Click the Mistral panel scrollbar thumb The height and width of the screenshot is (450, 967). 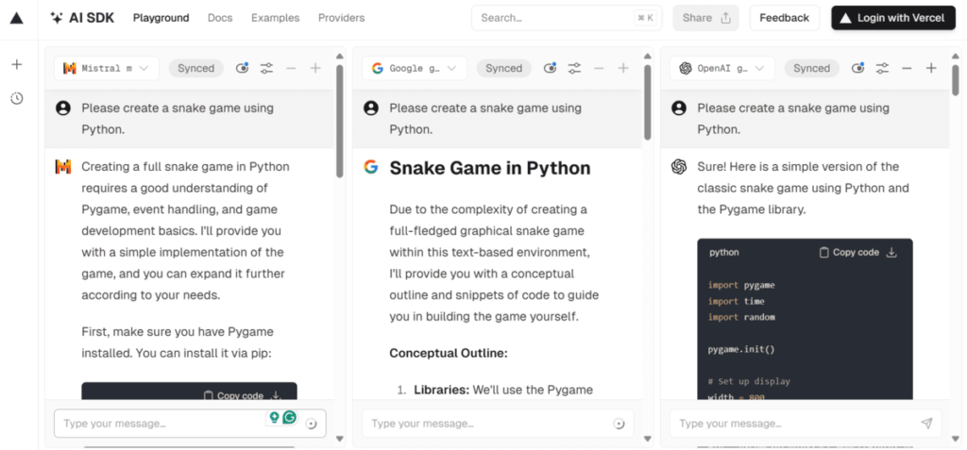(339, 121)
